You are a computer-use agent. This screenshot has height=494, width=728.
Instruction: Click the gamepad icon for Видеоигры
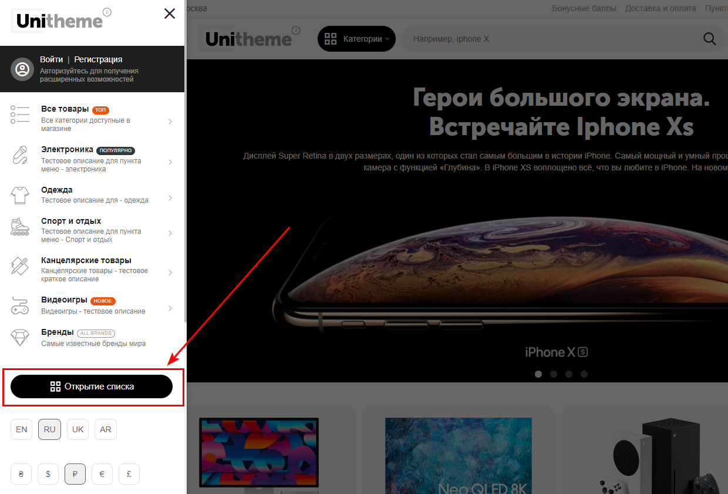[20, 305]
